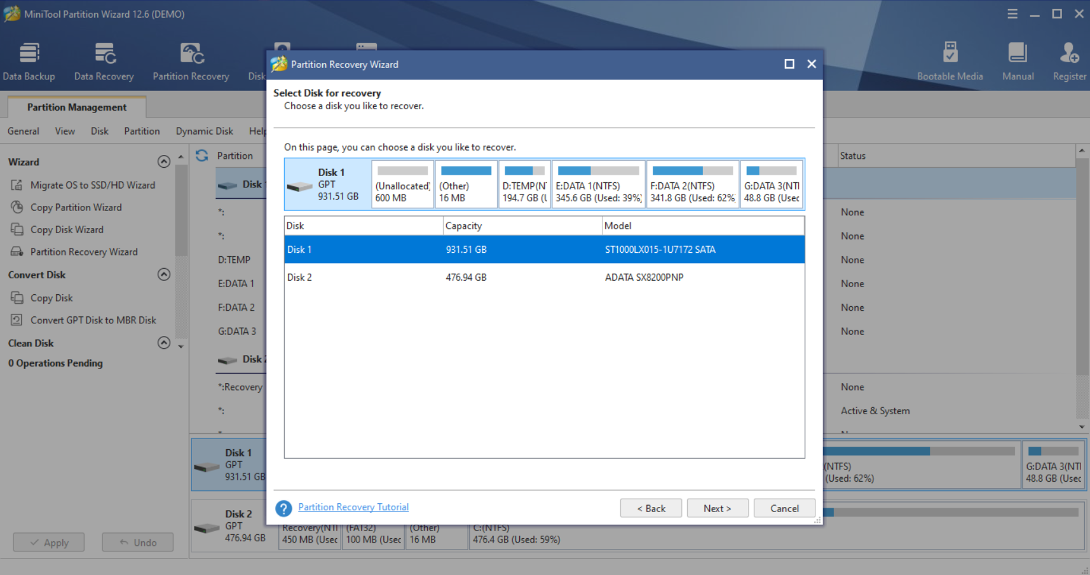Viewport: 1090px width, 575px height.
Task: Click the *:Recovery partition row
Action: pyautogui.click(x=240, y=386)
